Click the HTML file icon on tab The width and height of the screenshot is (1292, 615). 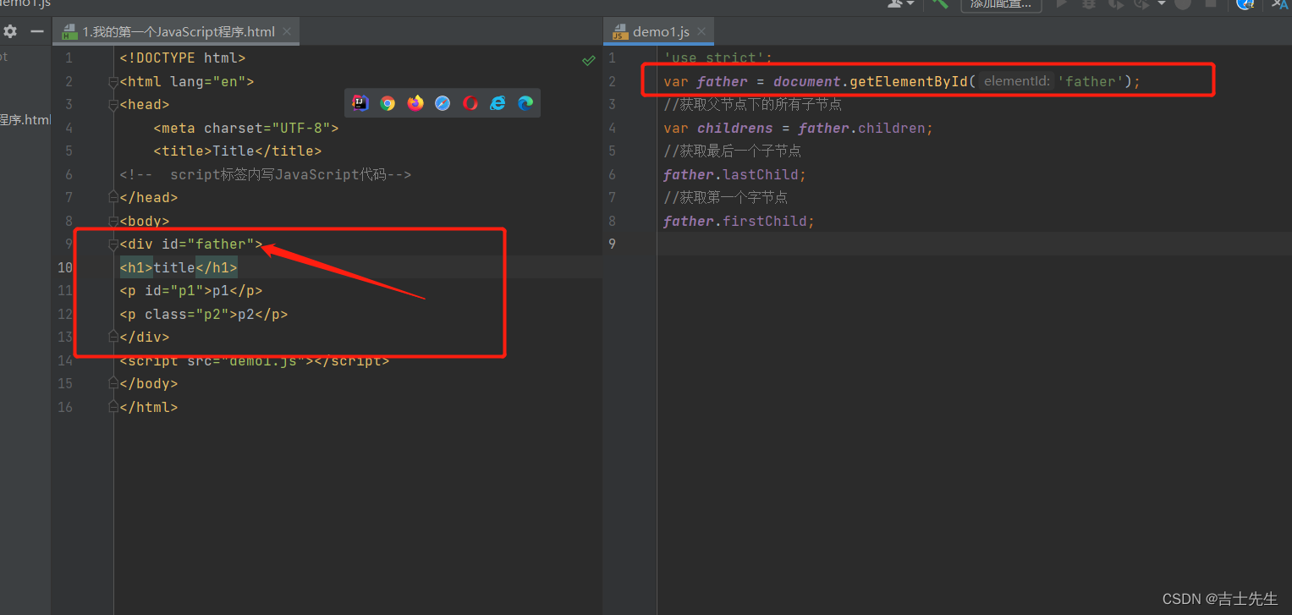(70, 32)
